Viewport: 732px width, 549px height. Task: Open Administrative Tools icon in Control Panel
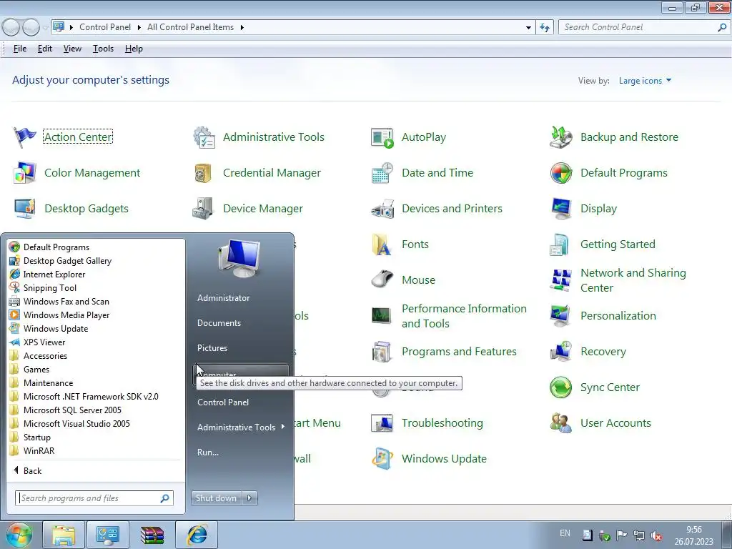point(204,137)
